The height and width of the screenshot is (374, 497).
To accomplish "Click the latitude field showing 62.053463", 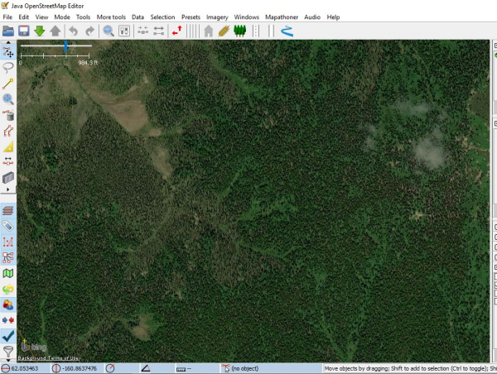I will click(x=31, y=368).
